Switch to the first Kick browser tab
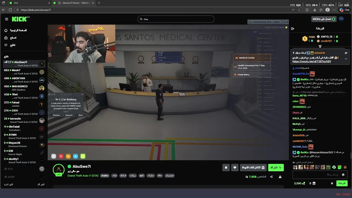The width and height of the screenshot is (352, 198). [30, 3]
